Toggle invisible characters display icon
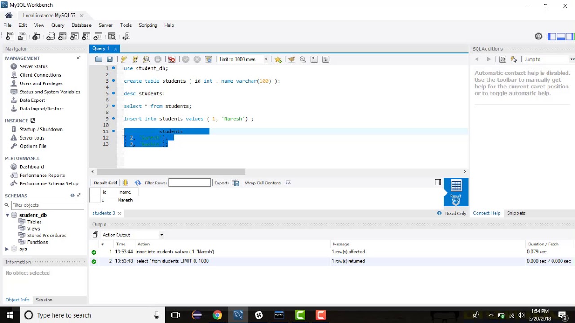Viewport: 575px width, 323px height. pos(314,59)
